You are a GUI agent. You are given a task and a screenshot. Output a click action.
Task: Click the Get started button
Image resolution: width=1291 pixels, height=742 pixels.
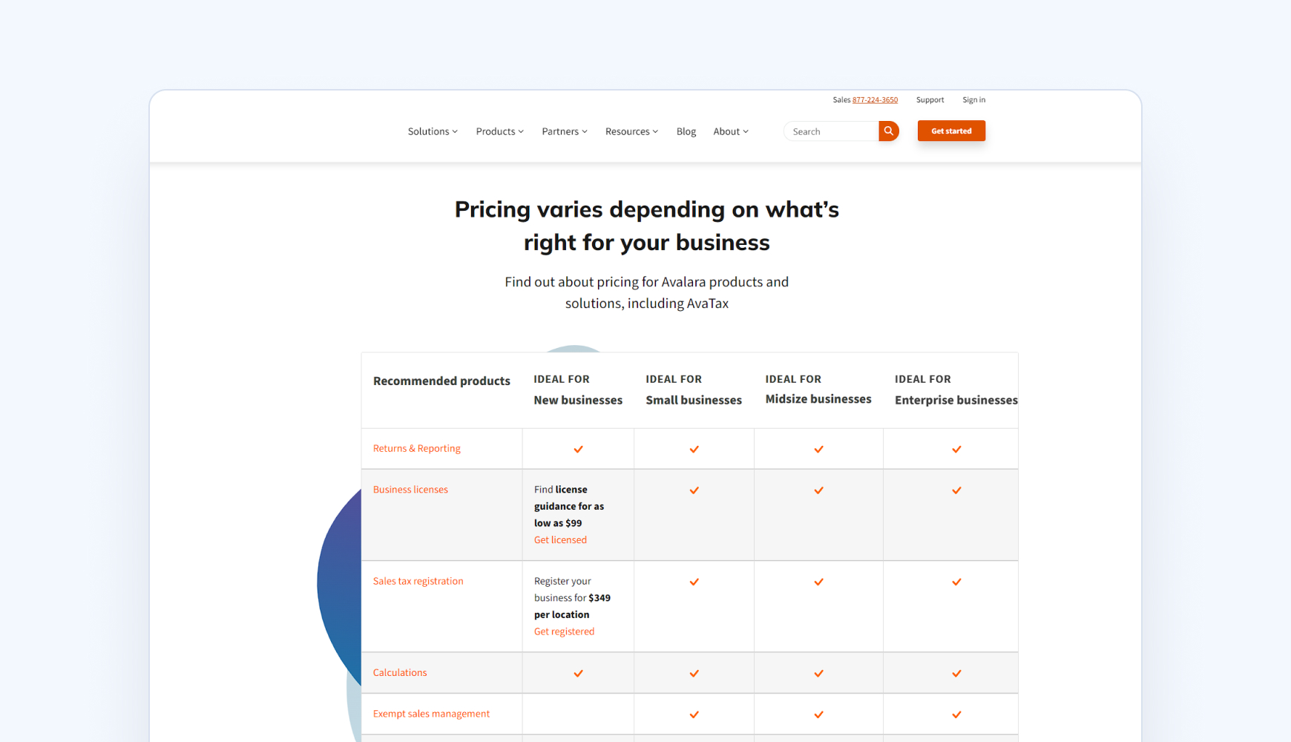tap(951, 131)
